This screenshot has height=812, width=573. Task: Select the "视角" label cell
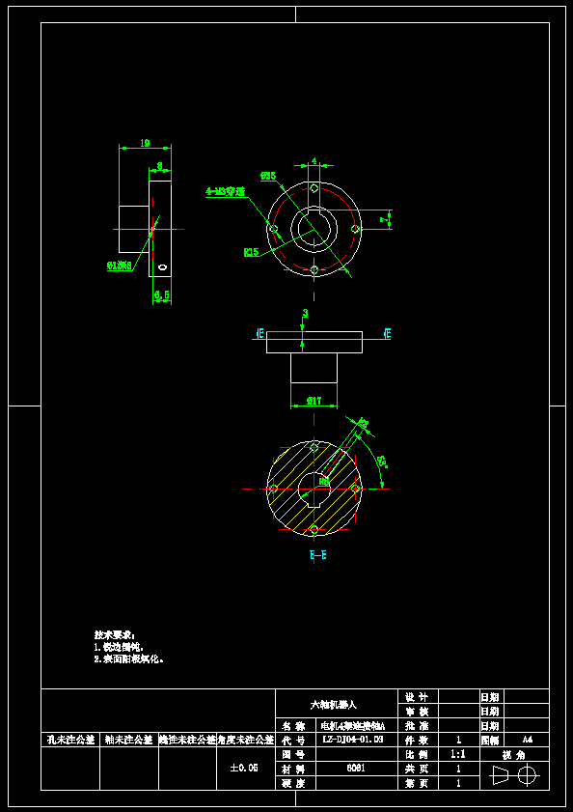pyautogui.click(x=514, y=754)
